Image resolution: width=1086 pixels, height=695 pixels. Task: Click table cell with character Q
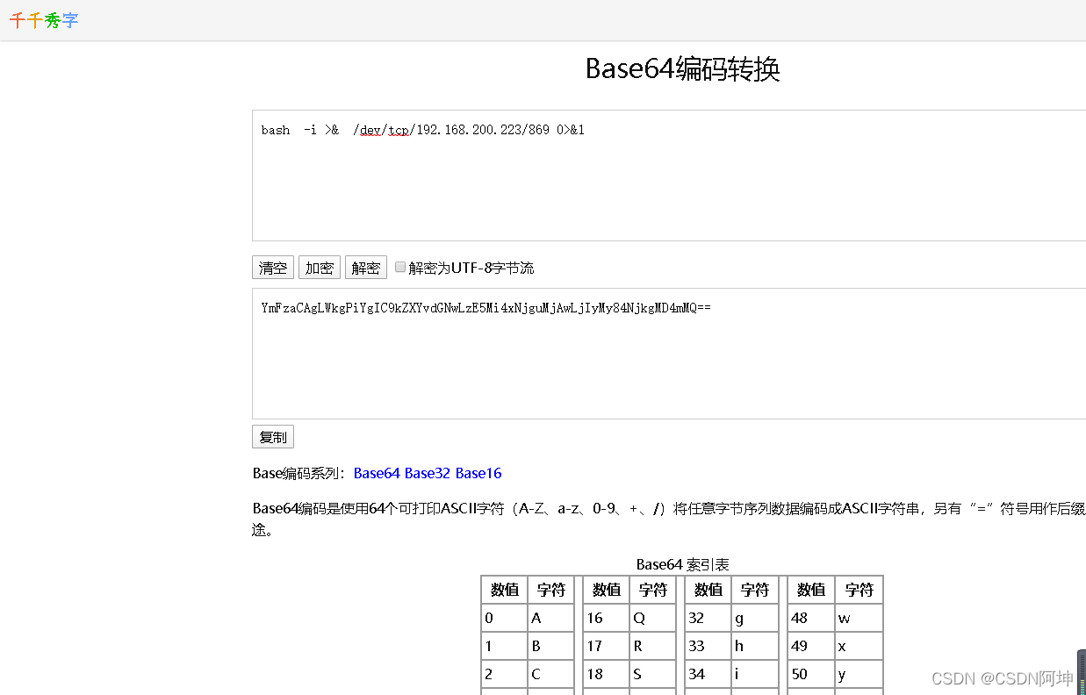pyautogui.click(x=652, y=618)
